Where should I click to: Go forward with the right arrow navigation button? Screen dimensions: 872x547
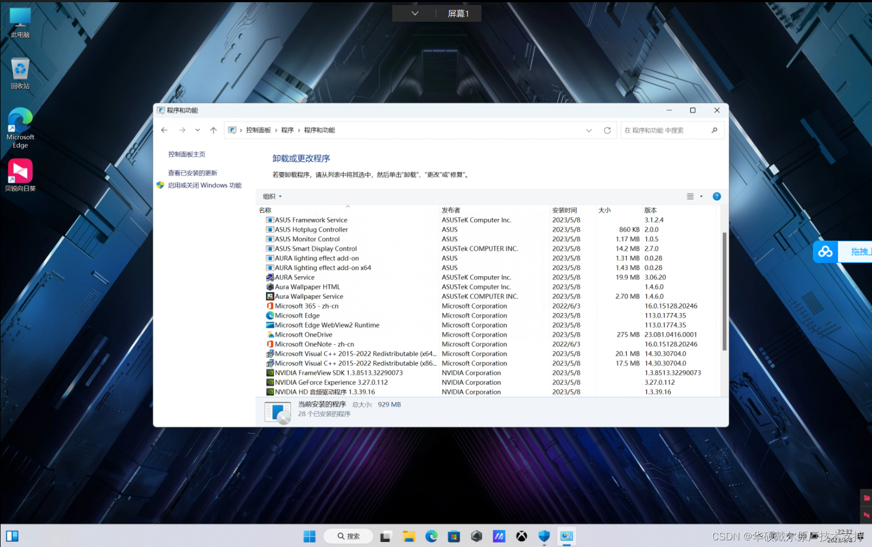[x=182, y=130]
